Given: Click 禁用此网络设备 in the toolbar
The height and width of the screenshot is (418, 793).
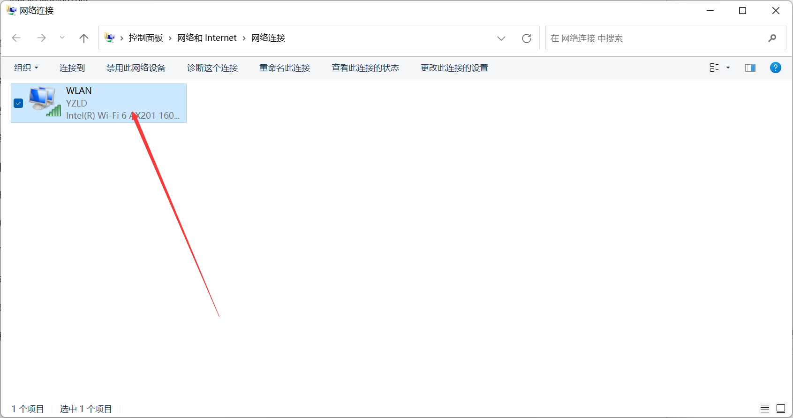Looking at the screenshot, I should point(136,68).
